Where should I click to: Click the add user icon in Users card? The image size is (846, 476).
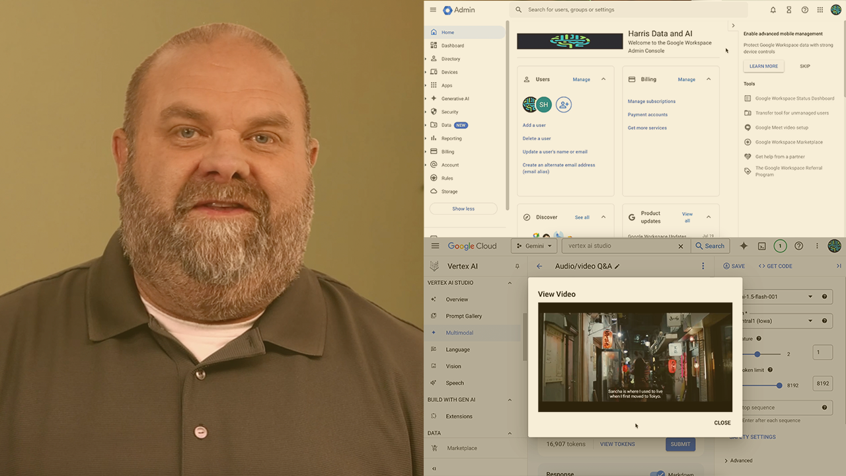563,104
